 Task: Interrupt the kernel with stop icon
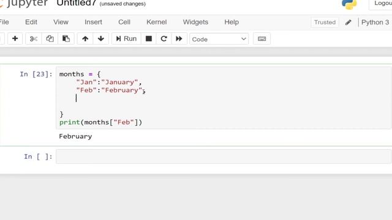tap(149, 38)
